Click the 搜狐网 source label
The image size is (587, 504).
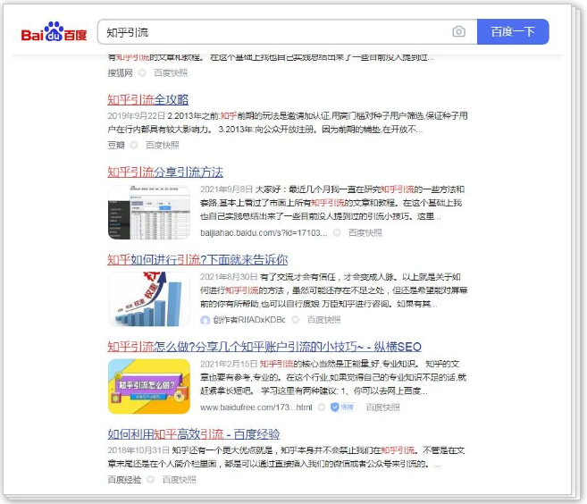(x=121, y=72)
